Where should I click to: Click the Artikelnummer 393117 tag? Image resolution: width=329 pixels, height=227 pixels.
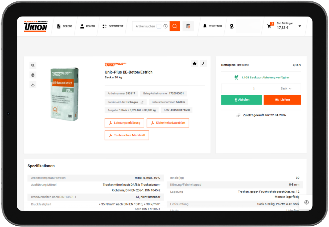click(x=121, y=93)
